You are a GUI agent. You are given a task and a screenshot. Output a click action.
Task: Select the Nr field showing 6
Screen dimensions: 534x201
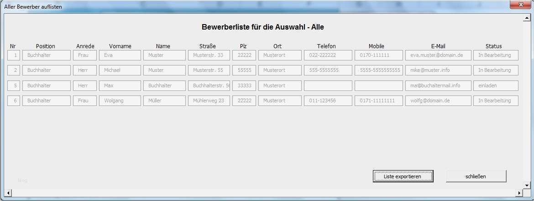coord(14,100)
